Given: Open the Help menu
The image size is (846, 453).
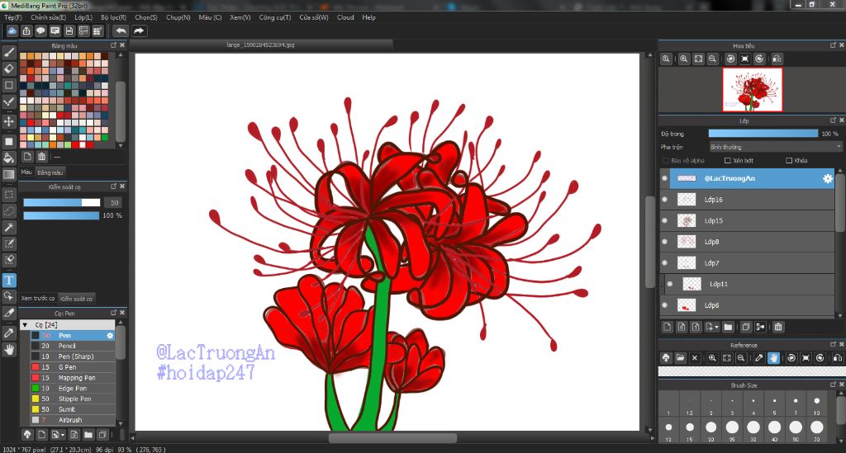Looking at the screenshot, I should click(368, 17).
